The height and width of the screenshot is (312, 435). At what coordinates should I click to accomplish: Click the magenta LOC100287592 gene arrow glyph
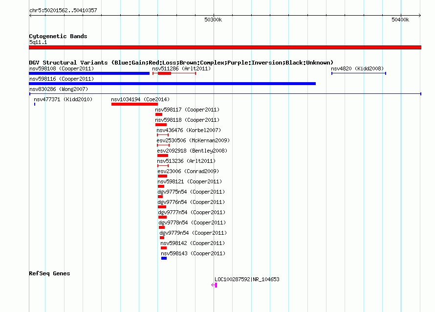point(214,285)
